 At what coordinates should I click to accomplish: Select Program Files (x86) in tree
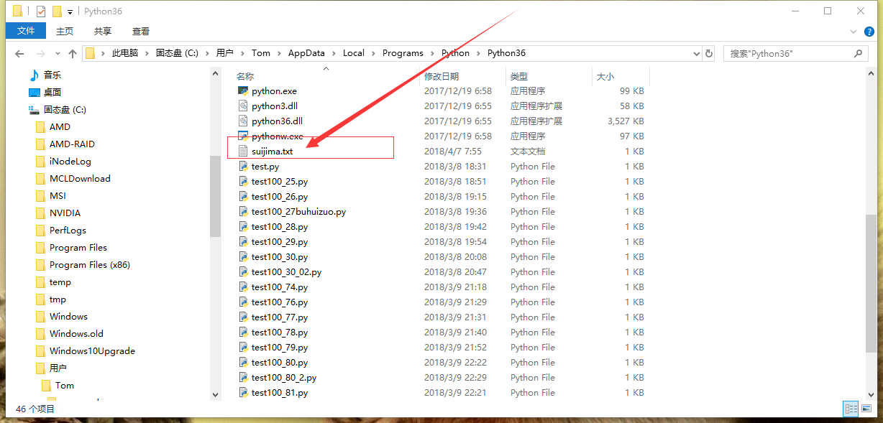[90, 265]
